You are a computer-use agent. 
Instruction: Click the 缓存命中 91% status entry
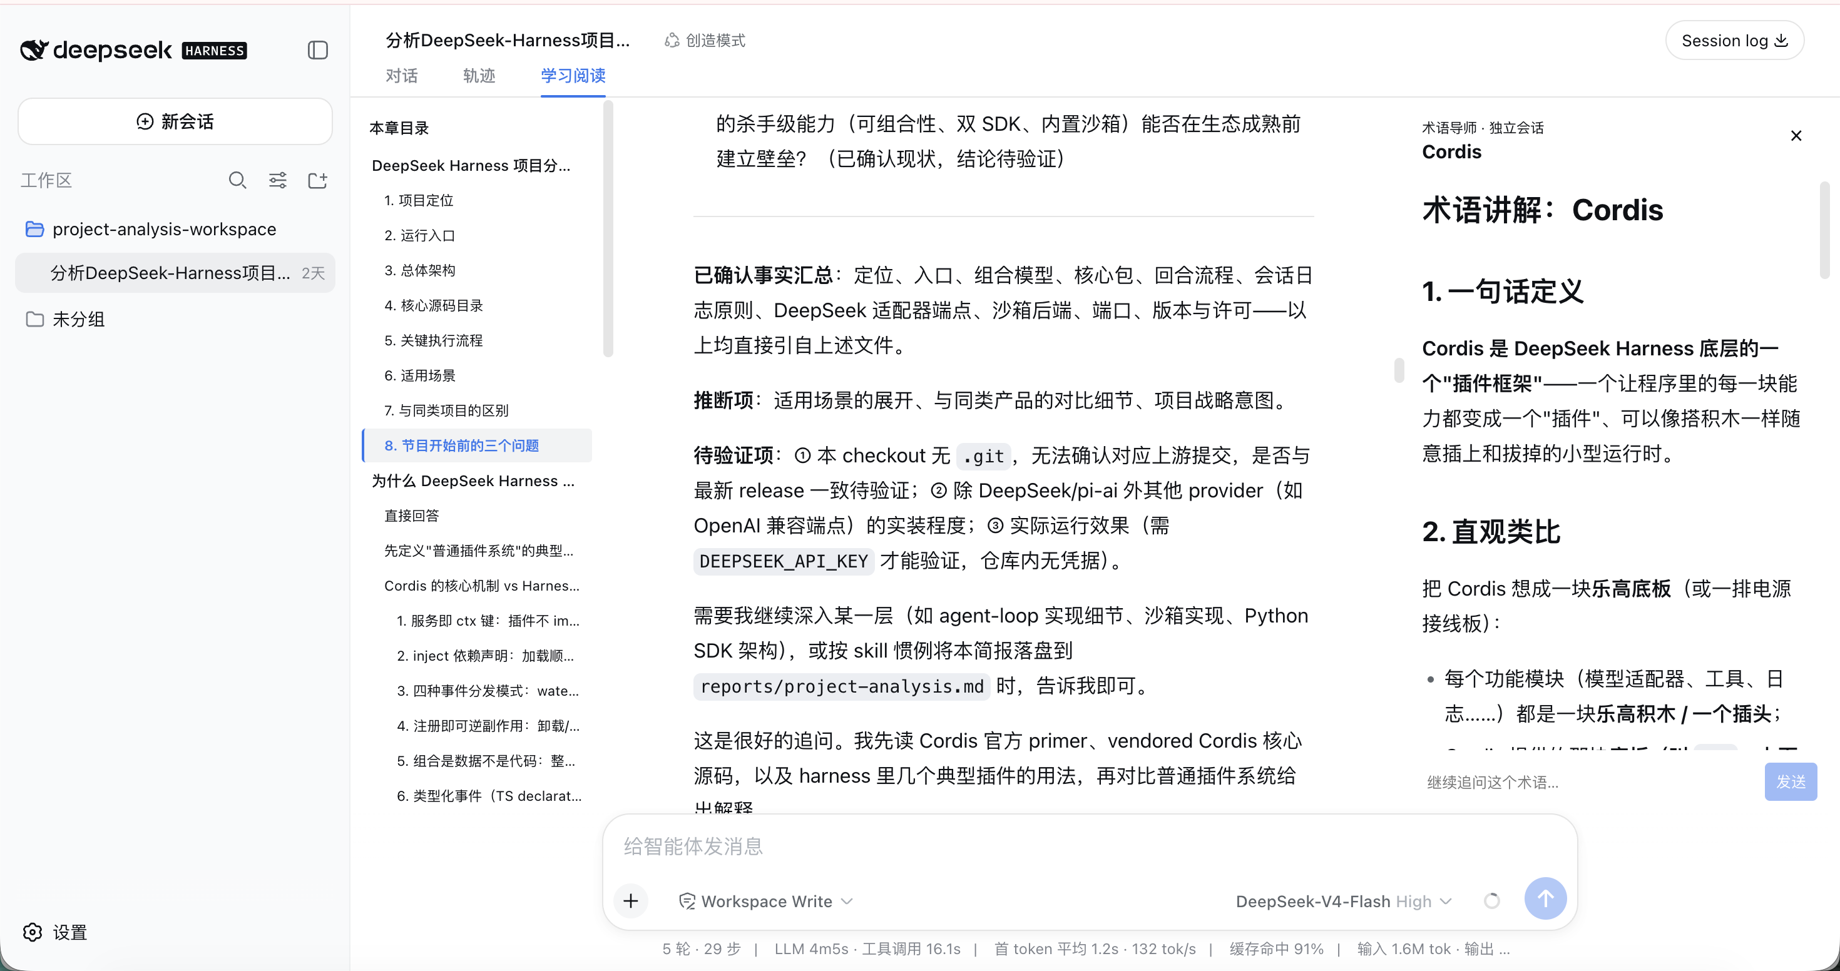(x=1275, y=949)
